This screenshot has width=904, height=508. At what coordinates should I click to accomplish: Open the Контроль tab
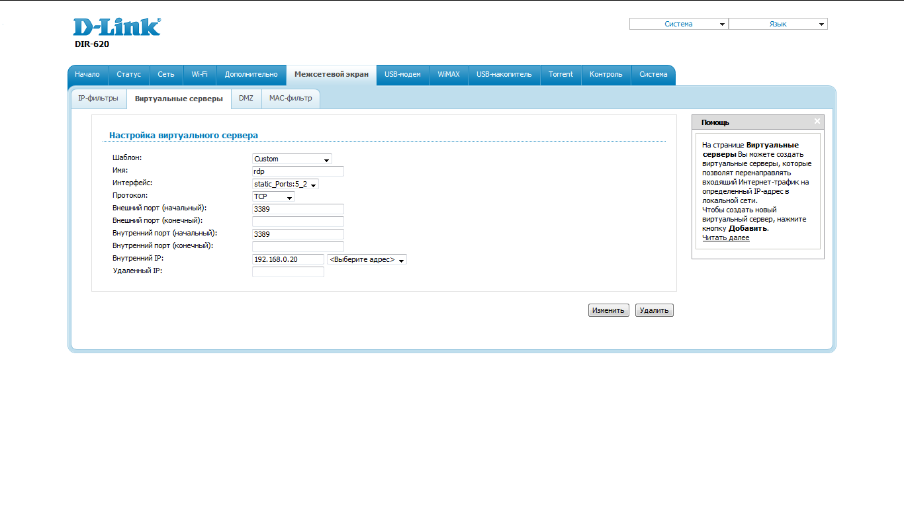click(x=606, y=75)
